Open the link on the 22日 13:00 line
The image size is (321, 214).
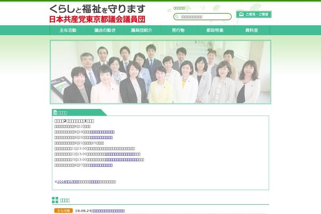(119, 154)
